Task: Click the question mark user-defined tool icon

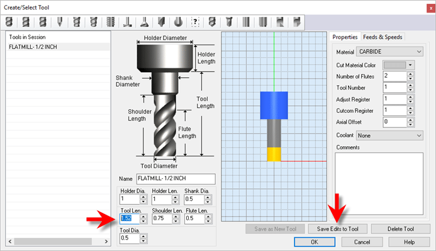Action: pos(196,22)
